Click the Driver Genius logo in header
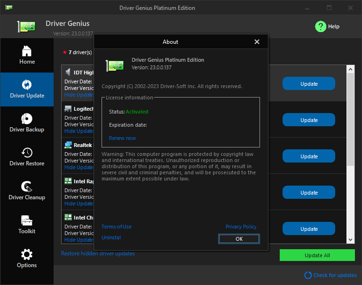The height and width of the screenshot is (285, 362). click(x=26, y=26)
